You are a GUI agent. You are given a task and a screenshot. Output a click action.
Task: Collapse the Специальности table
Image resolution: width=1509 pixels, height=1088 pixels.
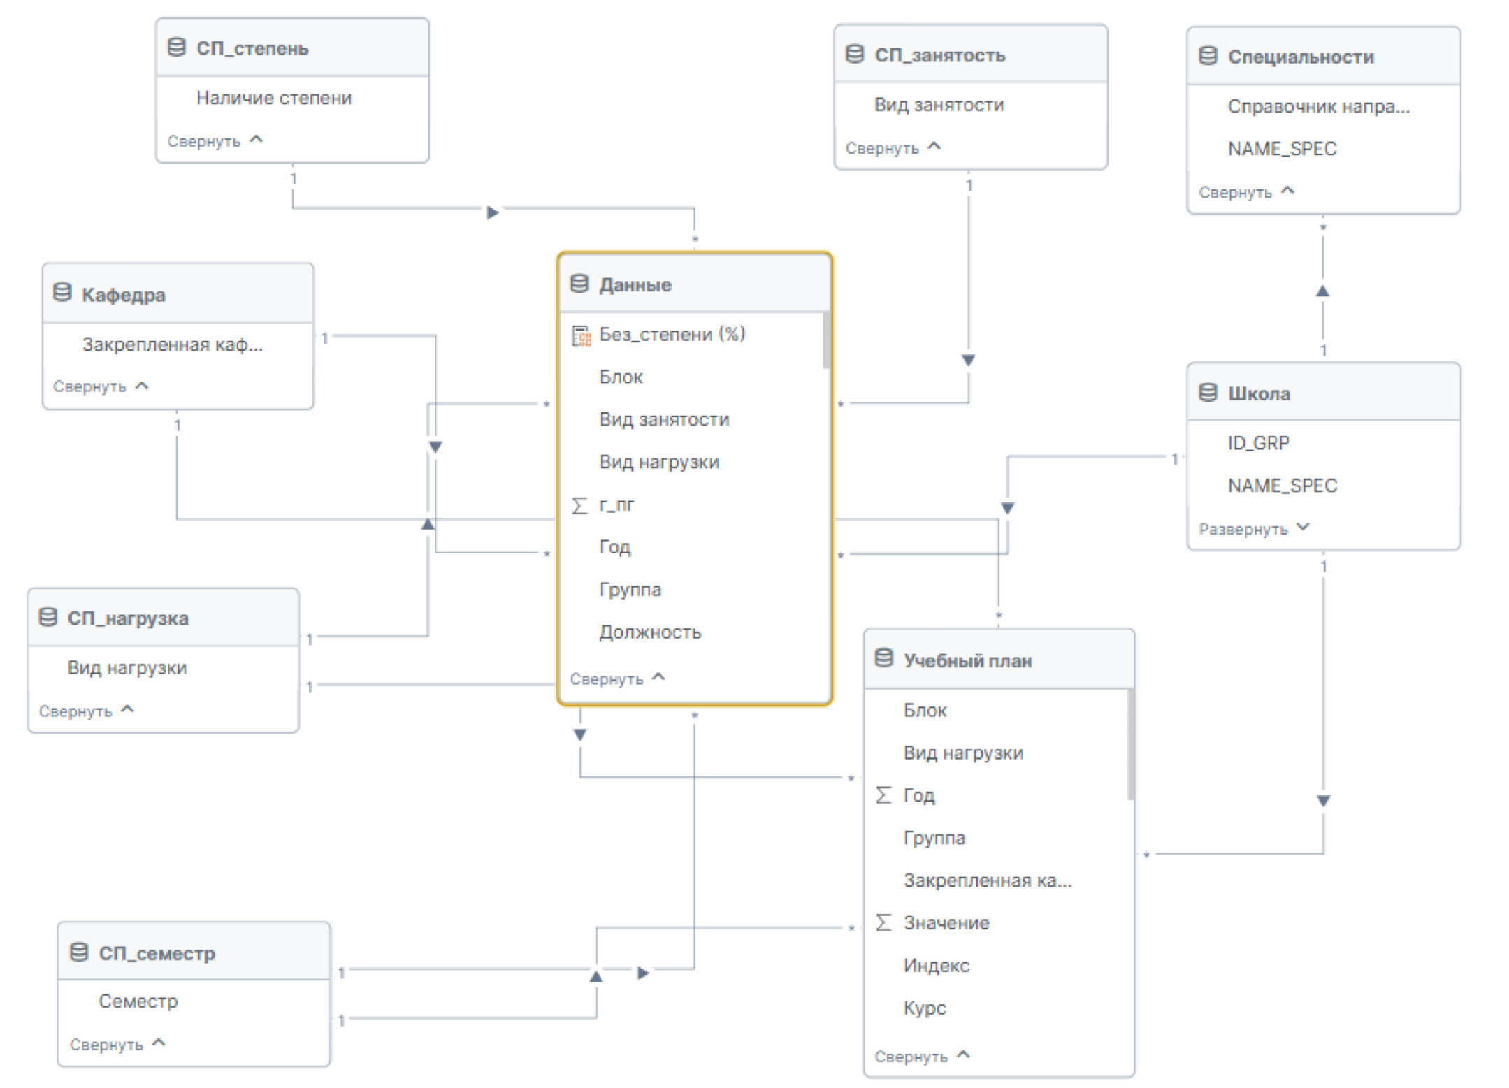point(1246,191)
